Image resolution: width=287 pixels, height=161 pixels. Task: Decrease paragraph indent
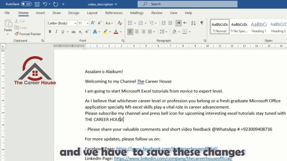point(164,23)
